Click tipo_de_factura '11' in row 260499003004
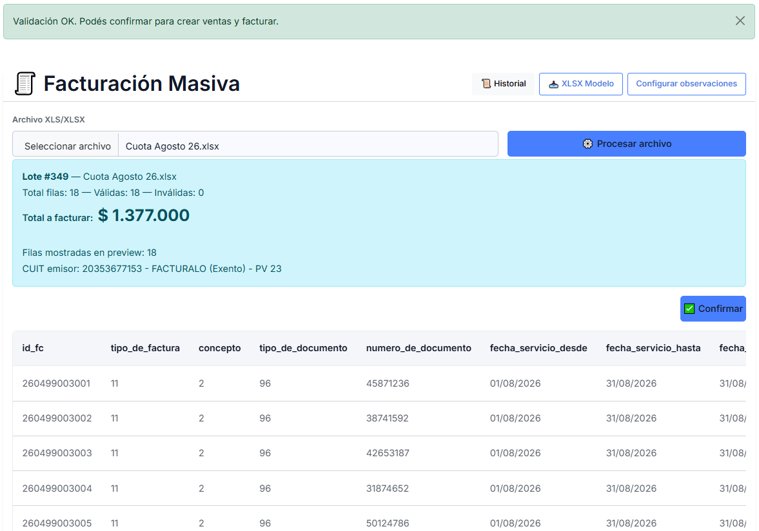Viewport: 759px width, 531px height. coord(114,488)
